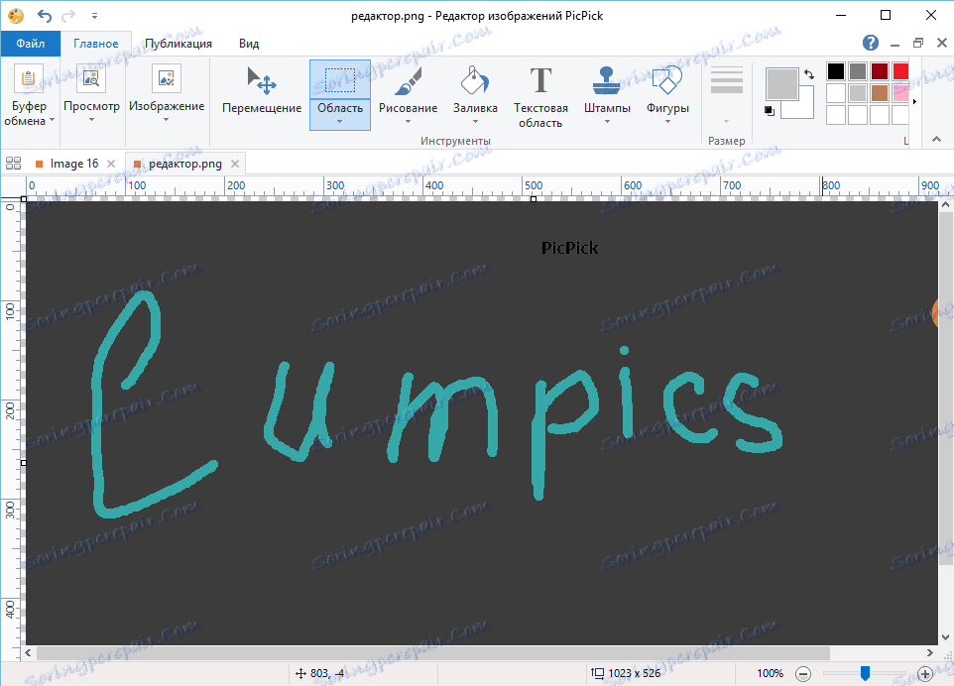Open the Просмотр tool
954x686 pixels.
click(91, 92)
